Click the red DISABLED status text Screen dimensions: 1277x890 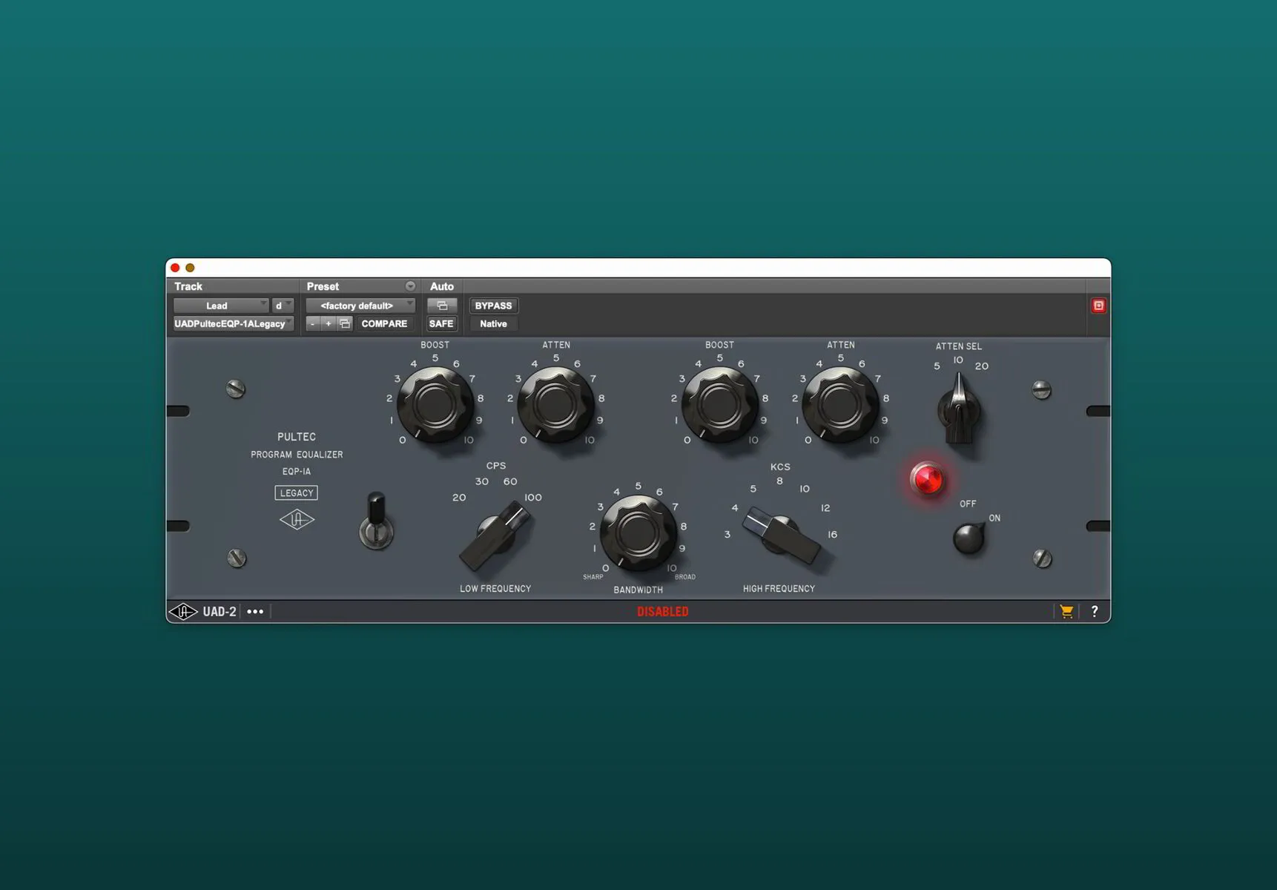[x=663, y=611]
